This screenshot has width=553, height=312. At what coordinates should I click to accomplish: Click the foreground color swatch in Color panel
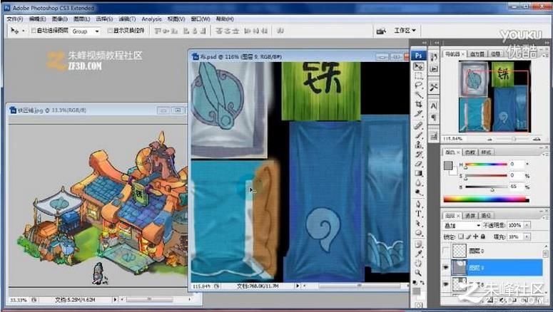(x=448, y=165)
